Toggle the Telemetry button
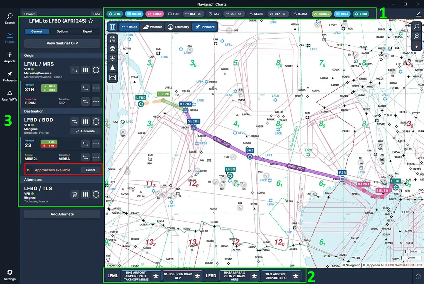 [178, 27]
